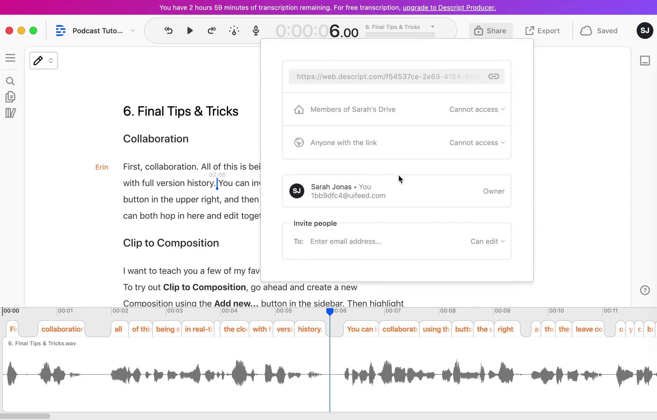Expand the Can edit permissions dropdown
Image resolution: width=657 pixels, height=420 pixels.
tap(487, 241)
